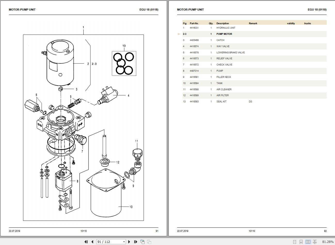Click callout number 11 above air cleaner

click(x=137, y=141)
